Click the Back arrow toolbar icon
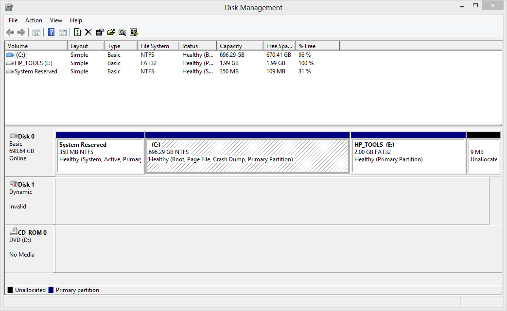Screen dimensions: 507x311 tap(10, 33)
